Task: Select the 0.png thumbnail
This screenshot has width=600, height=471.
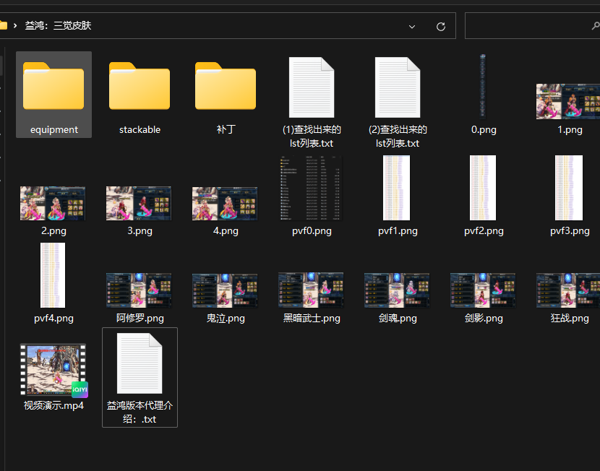Action: [482, 86]
